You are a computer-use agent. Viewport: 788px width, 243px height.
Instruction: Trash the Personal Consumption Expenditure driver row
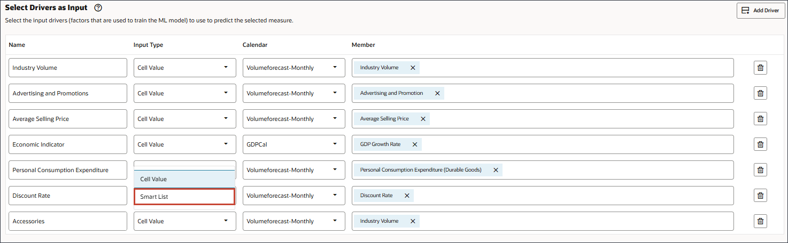(x=760, y=170)
